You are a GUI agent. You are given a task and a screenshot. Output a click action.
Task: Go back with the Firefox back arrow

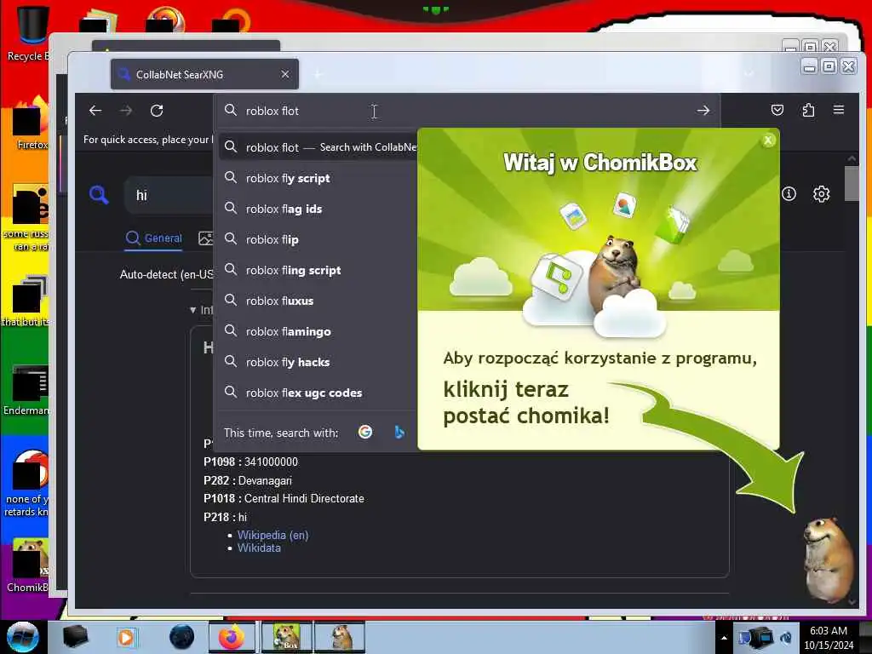pyautogui.click(x=95, y=111)
